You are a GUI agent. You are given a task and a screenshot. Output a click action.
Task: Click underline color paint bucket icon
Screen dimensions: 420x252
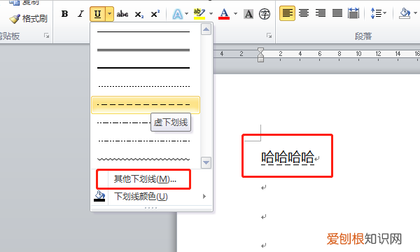pos(99,196)
